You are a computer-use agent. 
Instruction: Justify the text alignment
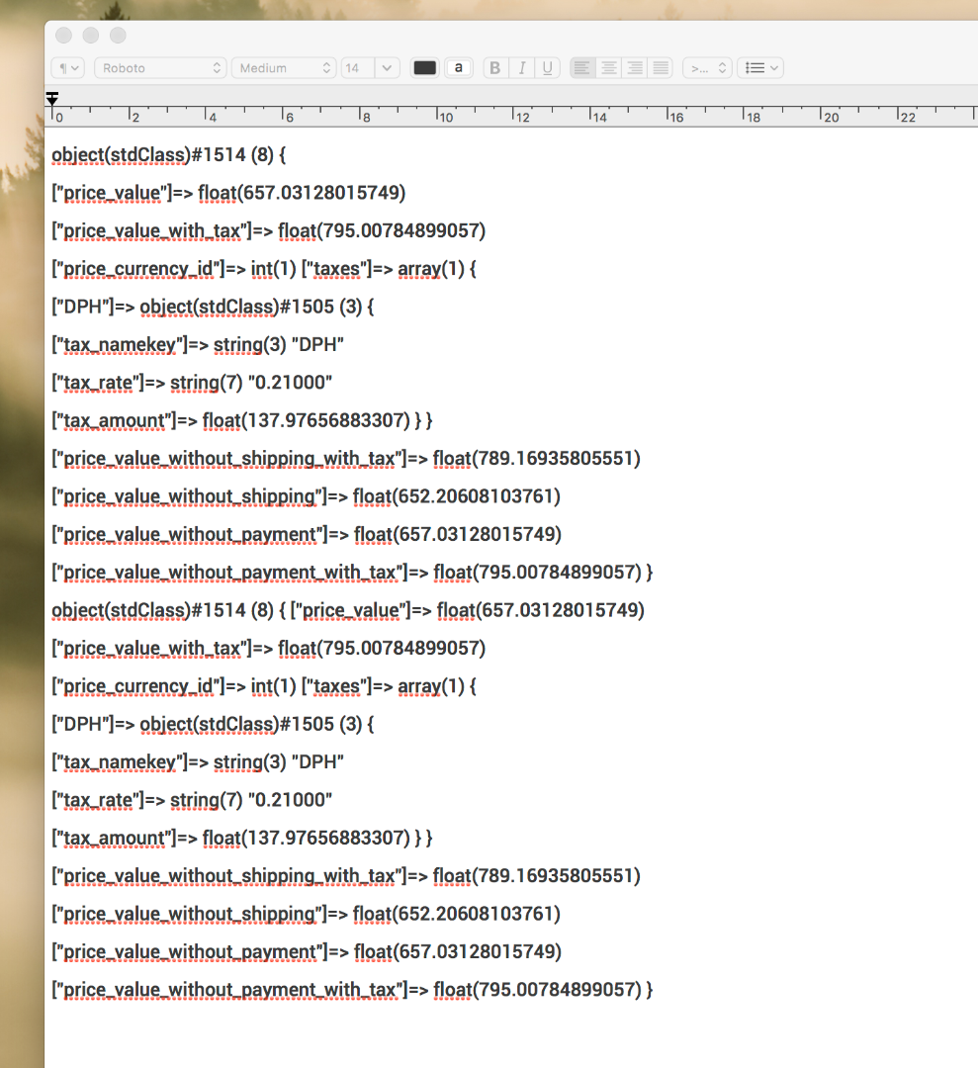(661, 68)
